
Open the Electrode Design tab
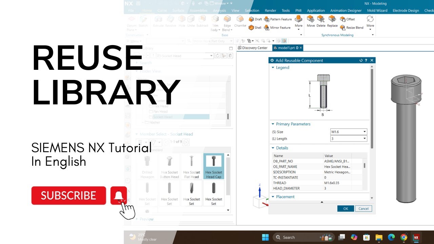pos(406,11)
